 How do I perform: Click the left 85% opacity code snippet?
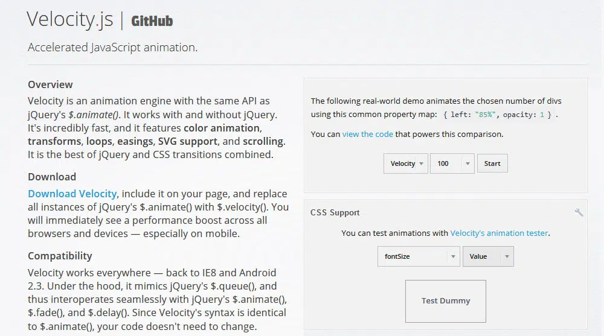pos(498,115)
